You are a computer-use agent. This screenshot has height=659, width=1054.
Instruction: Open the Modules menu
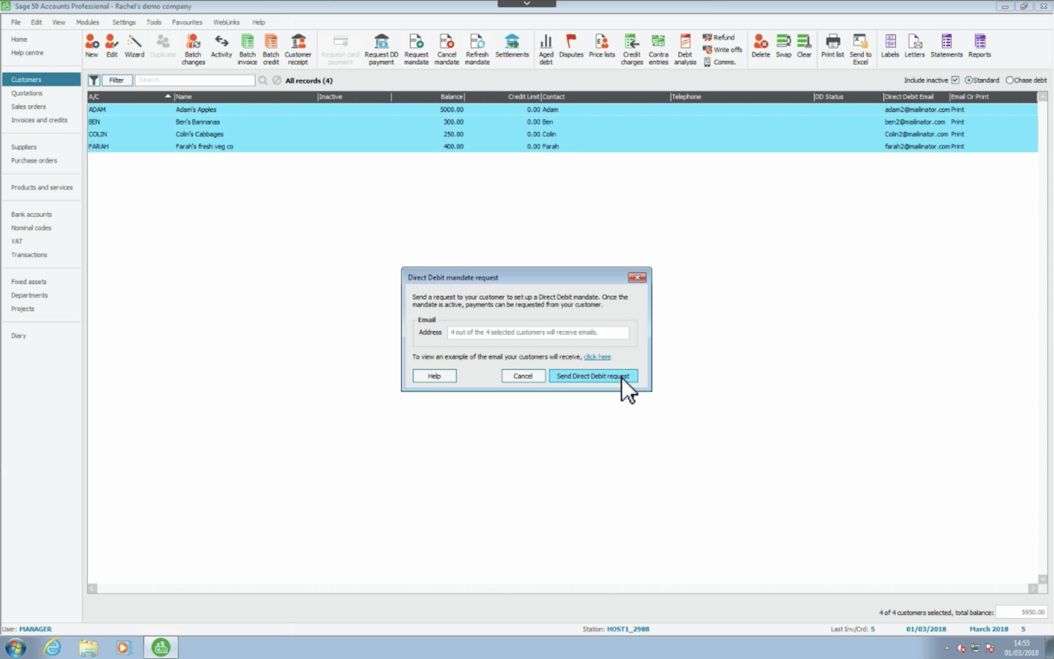(87, 22)
